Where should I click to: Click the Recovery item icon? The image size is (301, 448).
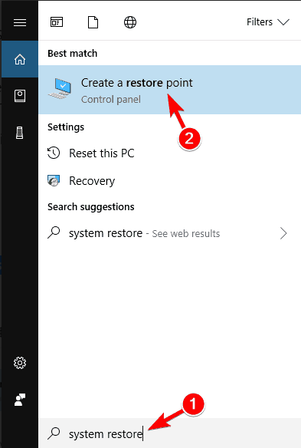pyautogui.click(x=54, y=180)
